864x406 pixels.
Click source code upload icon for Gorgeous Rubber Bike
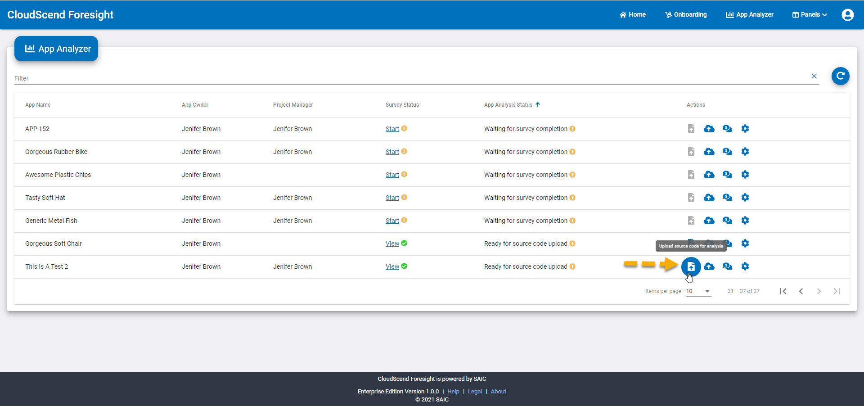pyautogui.click(x=691, y=152)
